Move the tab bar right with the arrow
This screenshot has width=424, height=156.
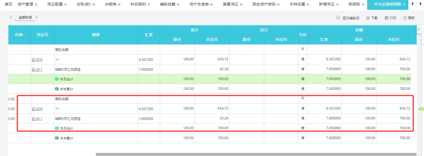pyautogui.click(x=420, y=4)
